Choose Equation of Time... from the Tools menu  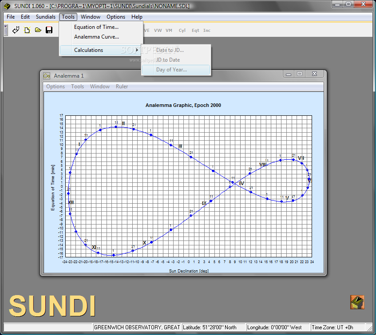click(x=96, y=27)
